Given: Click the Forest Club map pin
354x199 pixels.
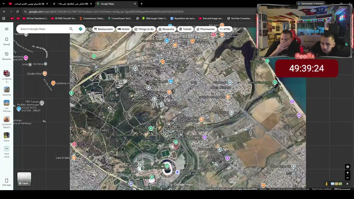Looking at the screenshot, I should coord(151,128).
